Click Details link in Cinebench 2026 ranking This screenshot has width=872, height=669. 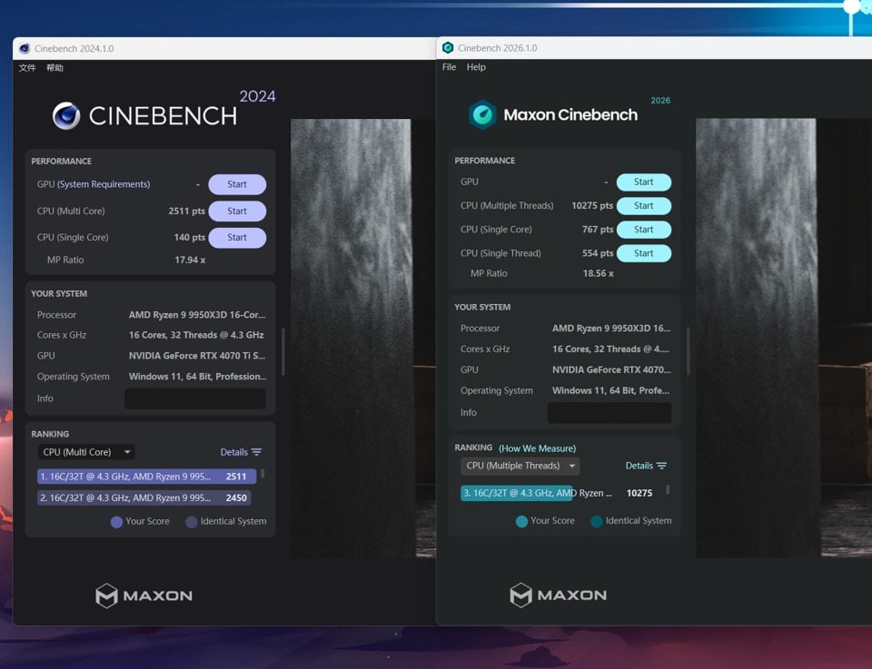pyautogui.click(x=639, y=466)
